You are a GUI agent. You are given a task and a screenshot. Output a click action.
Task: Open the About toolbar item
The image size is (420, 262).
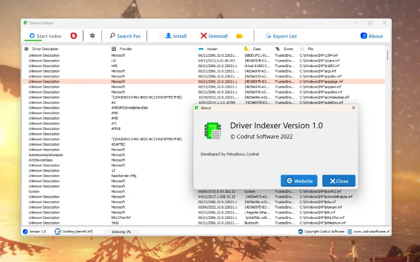coord(372,36)
